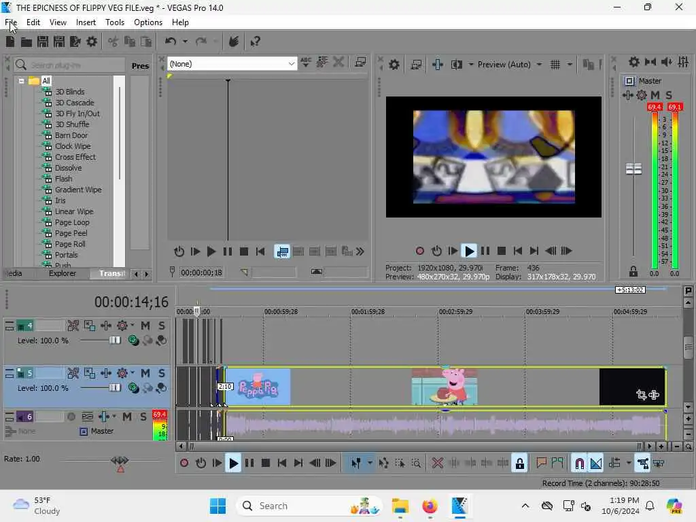
Task: Pause playback in timeline transport
Action: click(x=249, y=464)
